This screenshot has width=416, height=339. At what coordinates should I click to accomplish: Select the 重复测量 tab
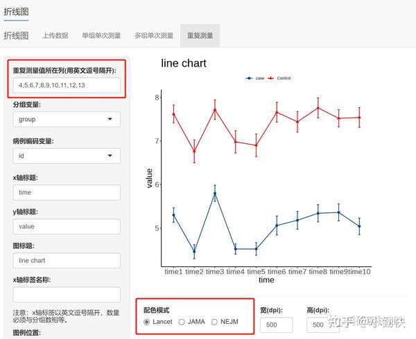[x=200, y=35]
